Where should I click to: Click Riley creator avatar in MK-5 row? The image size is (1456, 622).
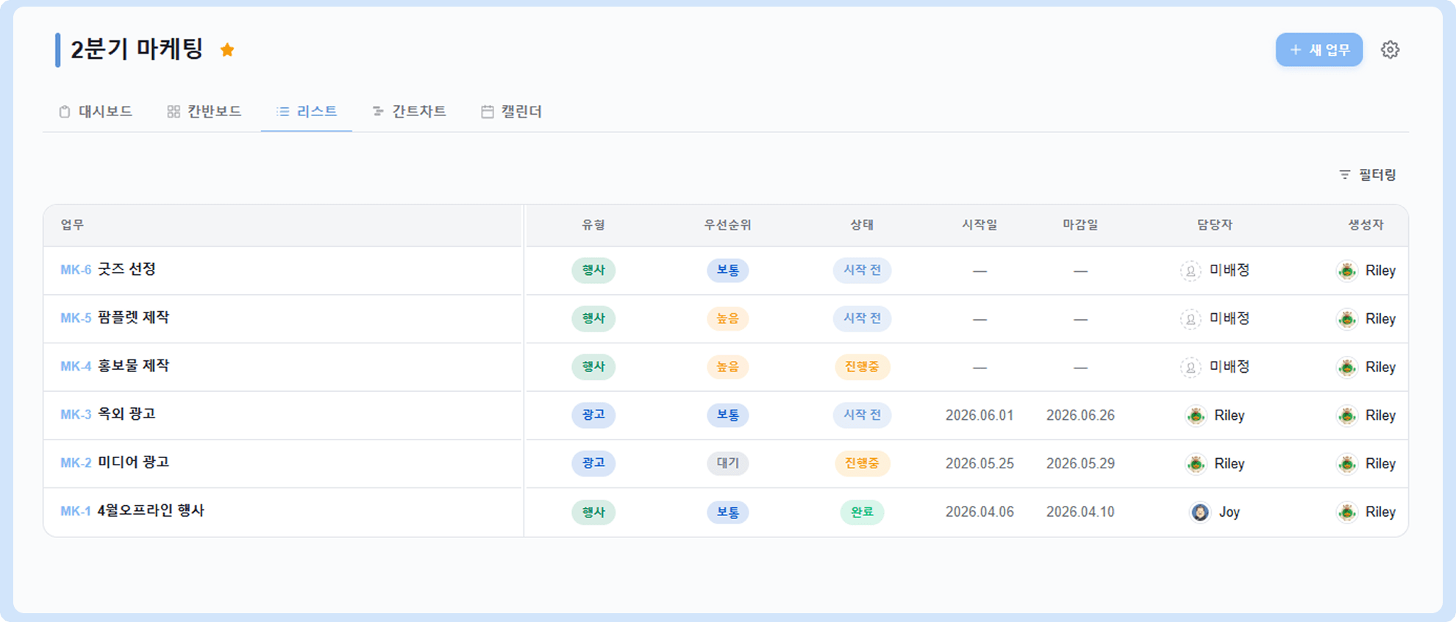coord(1347,319)
